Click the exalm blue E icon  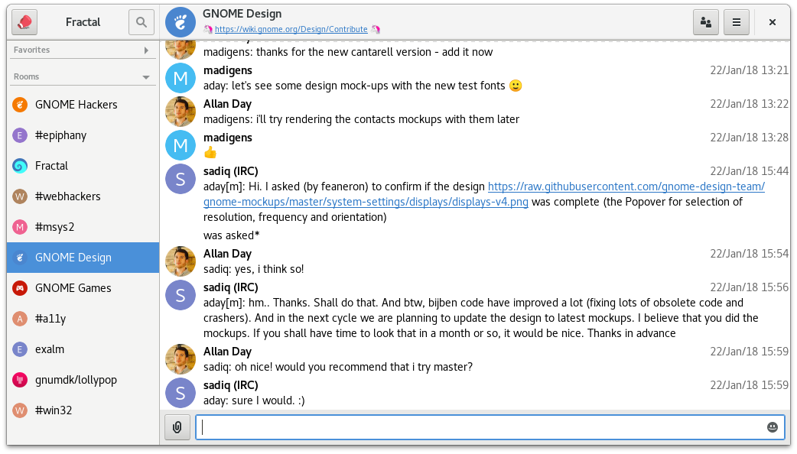[20, 349]
